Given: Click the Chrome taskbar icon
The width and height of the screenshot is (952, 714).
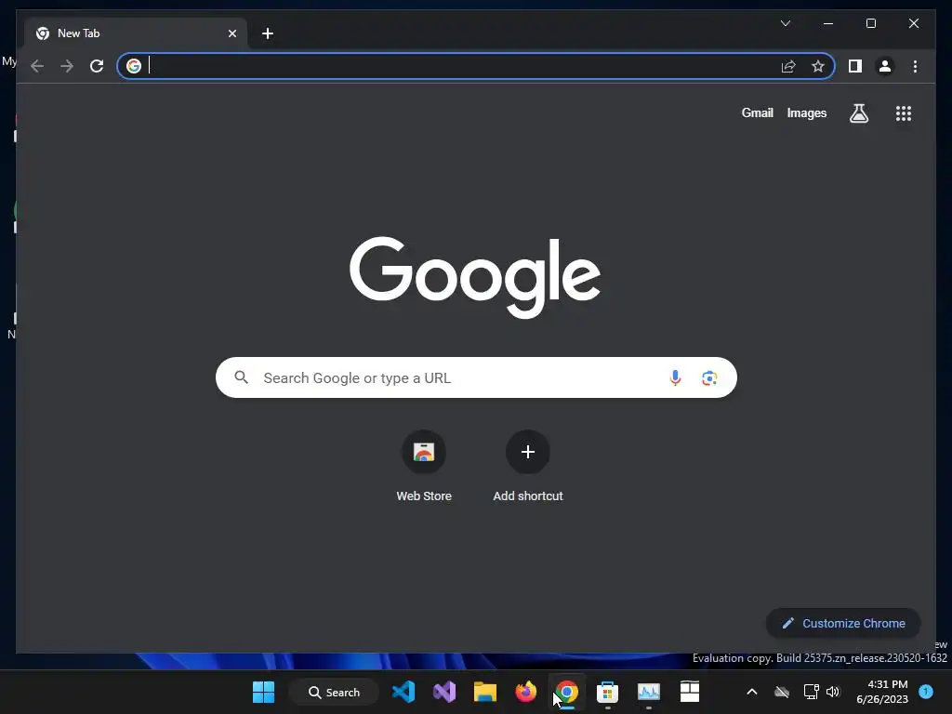Looking at the screenshot, I should pyautogui.click(x=566, y=692).
